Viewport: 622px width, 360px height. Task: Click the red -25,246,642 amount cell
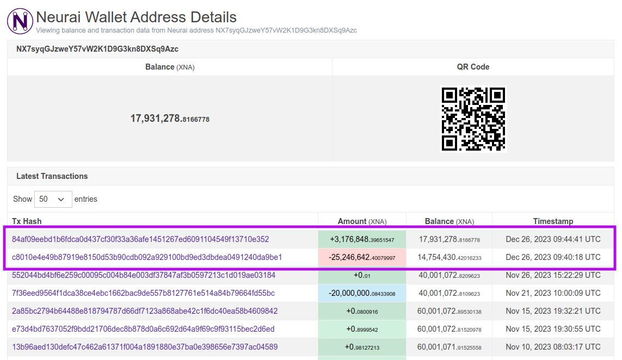tap(361, 257)
